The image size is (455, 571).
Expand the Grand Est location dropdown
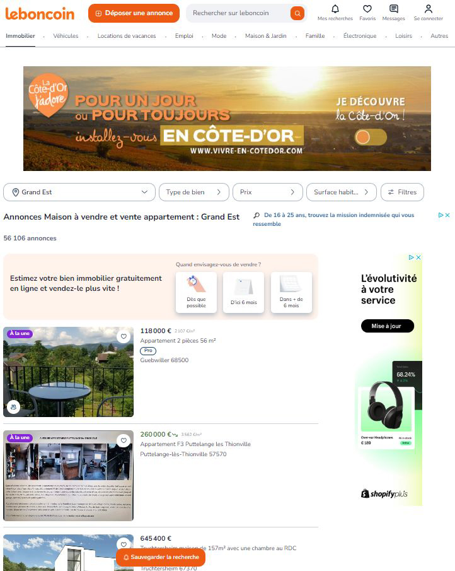coord(79,192)
